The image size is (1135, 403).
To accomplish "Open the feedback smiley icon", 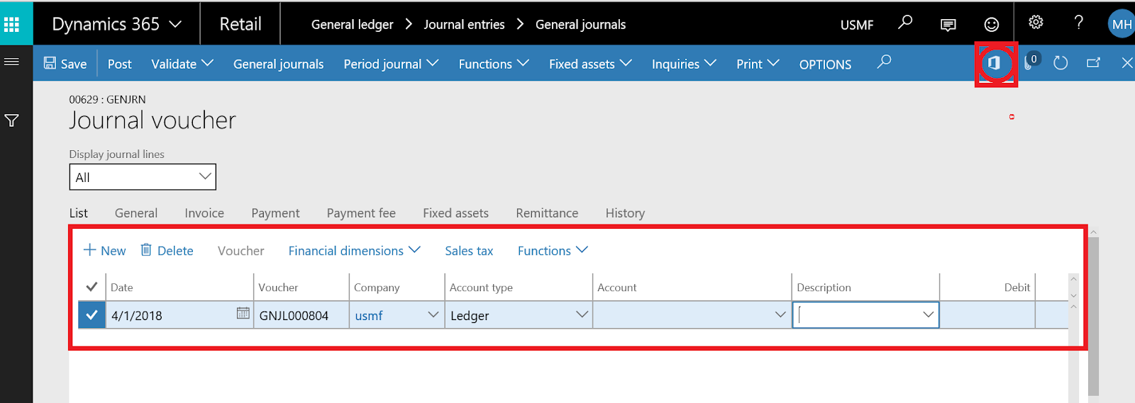I will [x=992, y=25].
